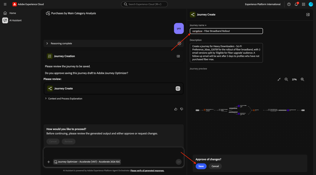Viewport: 316px width, 175px height.
Task: Open the Experience Platform International org switcher
Action: (262, 4)
